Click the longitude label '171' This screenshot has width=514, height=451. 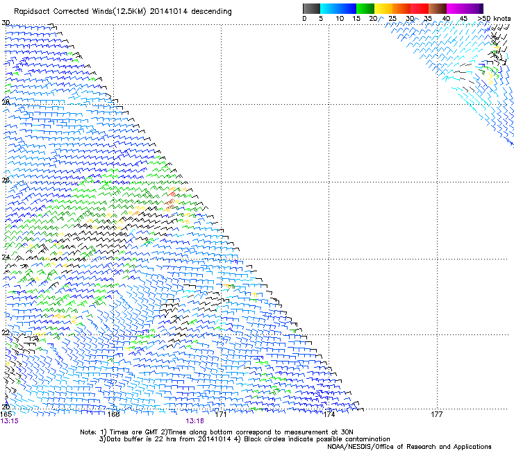pos(221,414)
